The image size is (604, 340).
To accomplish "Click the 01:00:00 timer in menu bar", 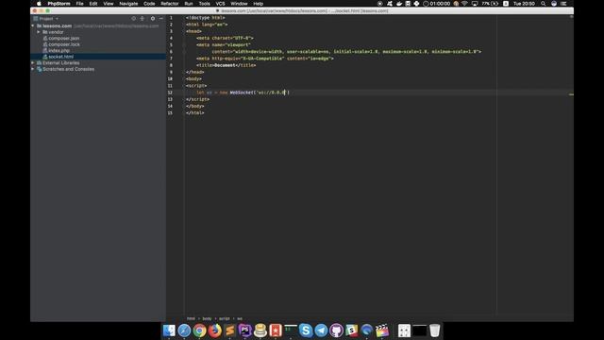I will [x=436, y=4].
